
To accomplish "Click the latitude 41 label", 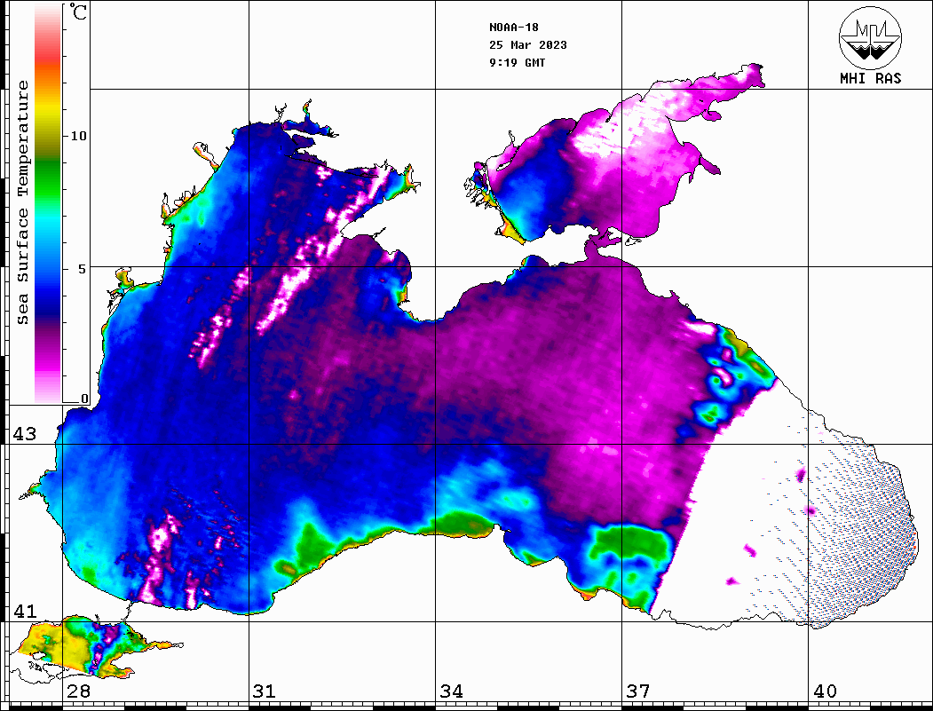I will tap(24, 612).
